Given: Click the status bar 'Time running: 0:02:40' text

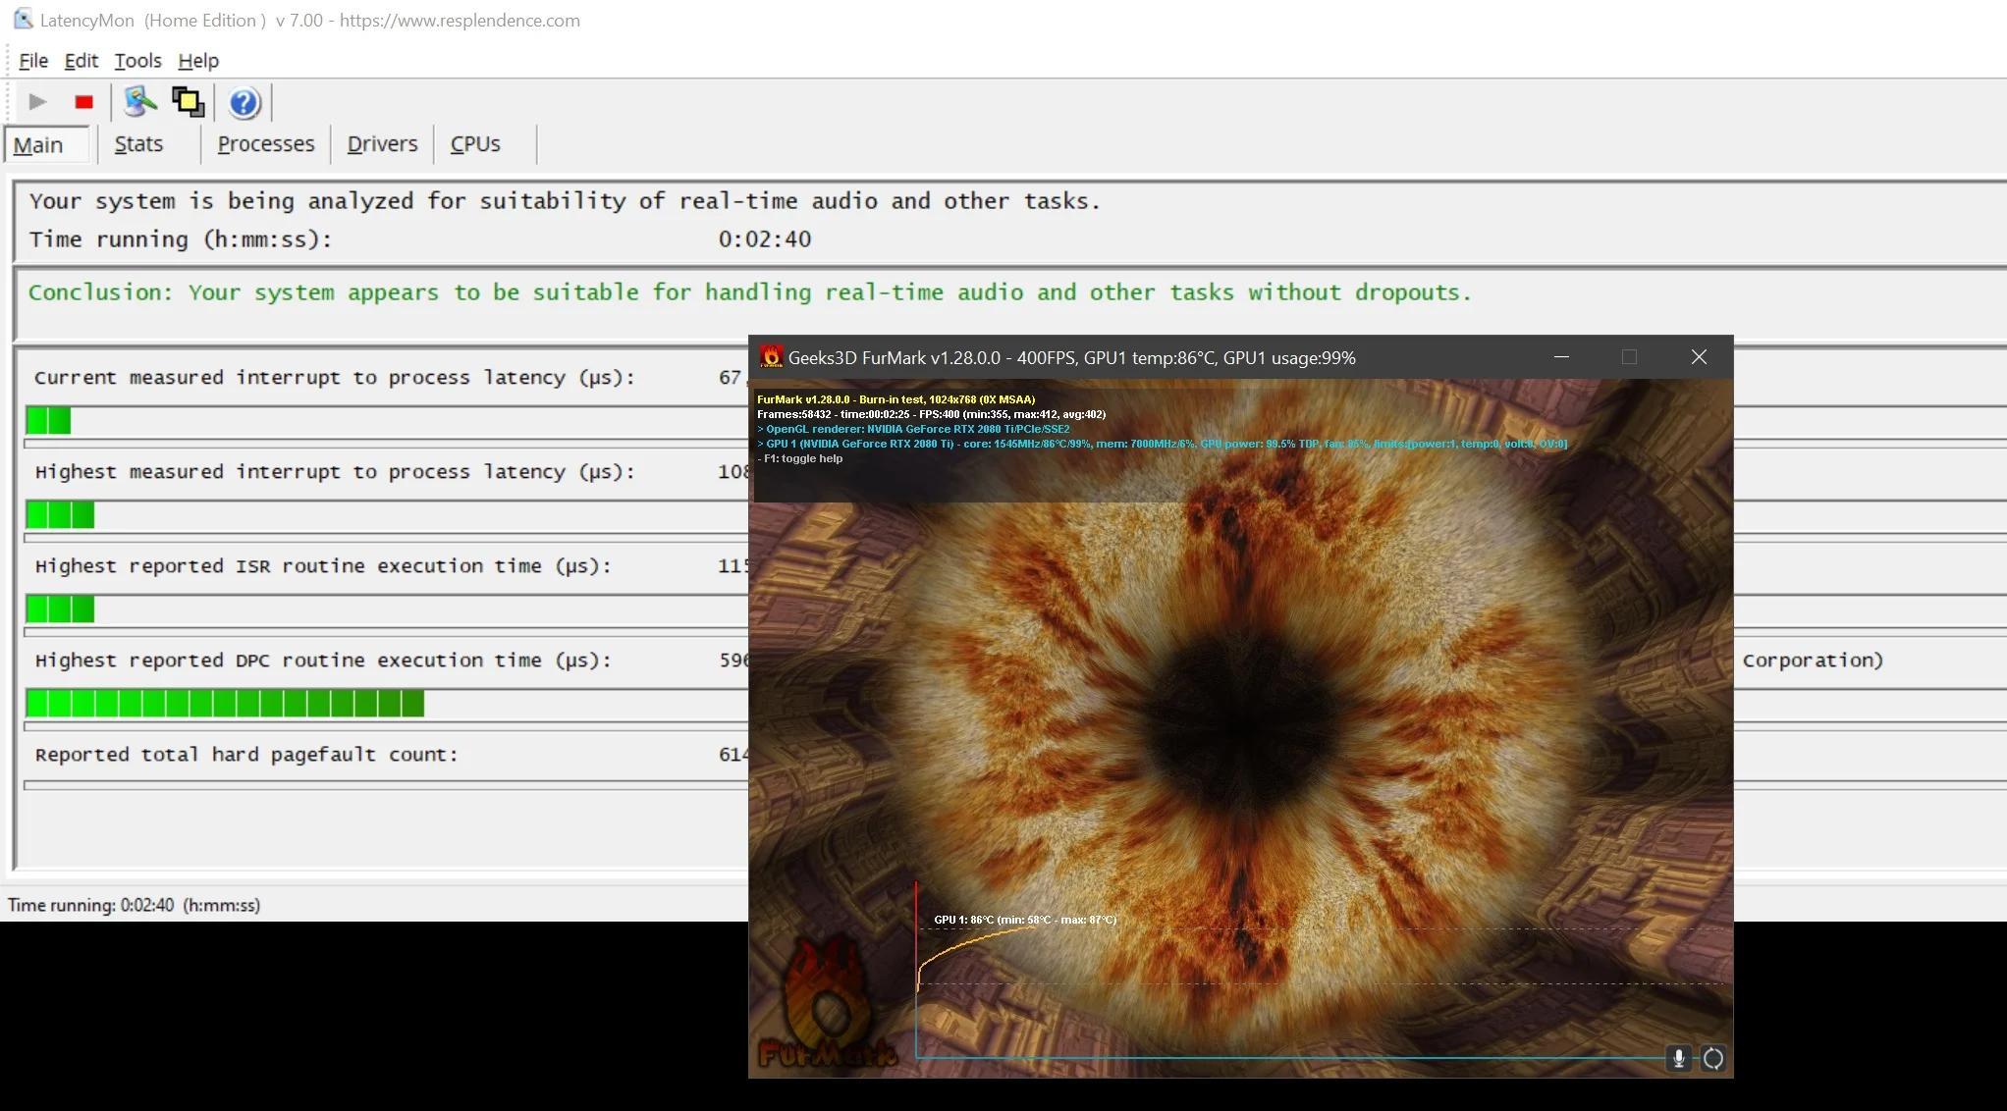Looking at the screenshot, I should coord(135,905).
